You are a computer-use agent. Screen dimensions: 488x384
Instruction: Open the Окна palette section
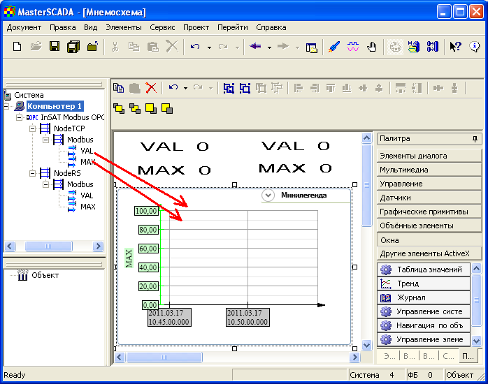(429, 240)
